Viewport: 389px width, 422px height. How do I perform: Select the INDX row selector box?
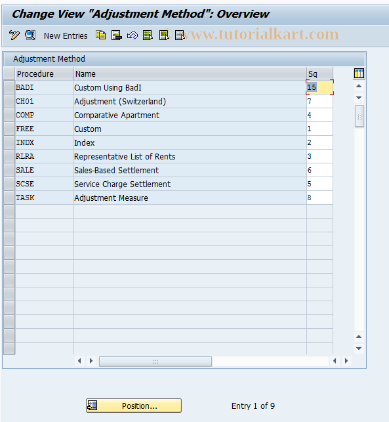9,142
